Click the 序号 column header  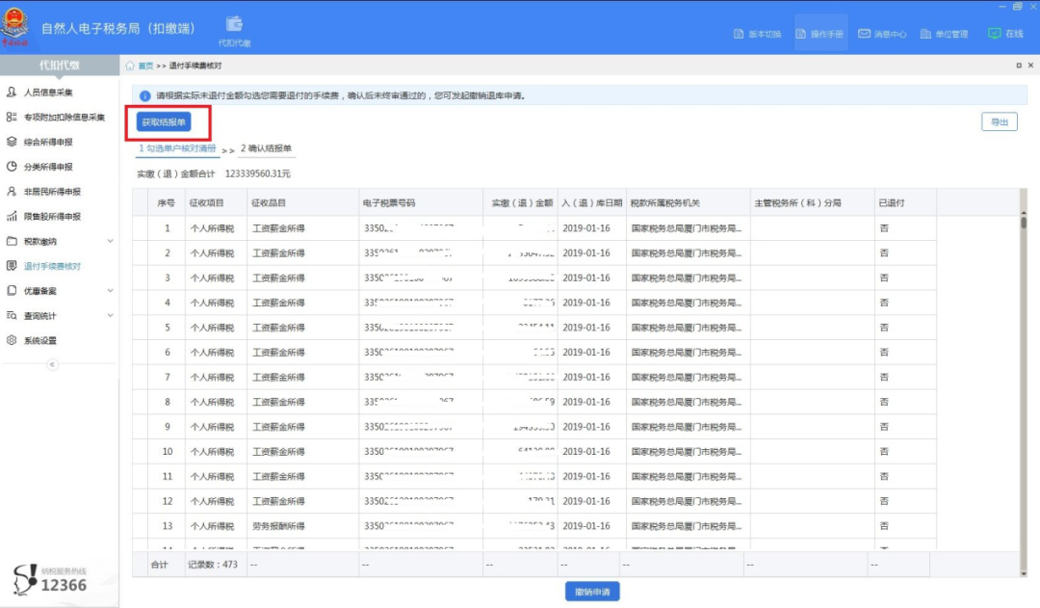(166, 203)
